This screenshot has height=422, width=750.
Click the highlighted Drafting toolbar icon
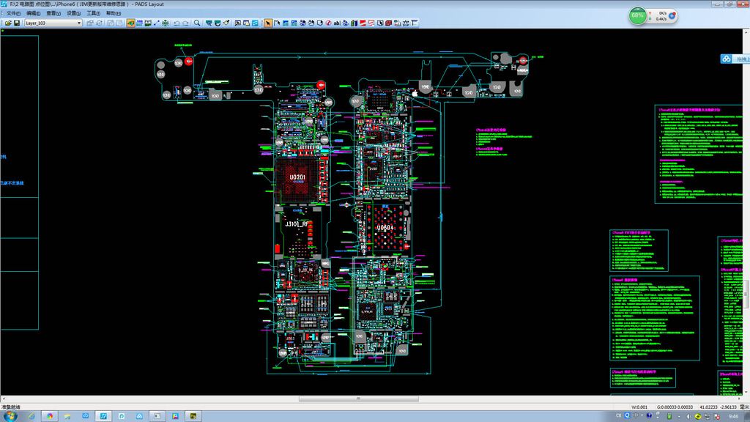(x=130, y=23)
